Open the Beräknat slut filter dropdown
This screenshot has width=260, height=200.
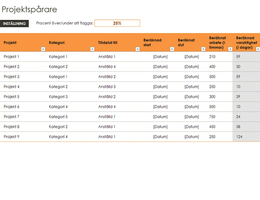coord(203,49)
